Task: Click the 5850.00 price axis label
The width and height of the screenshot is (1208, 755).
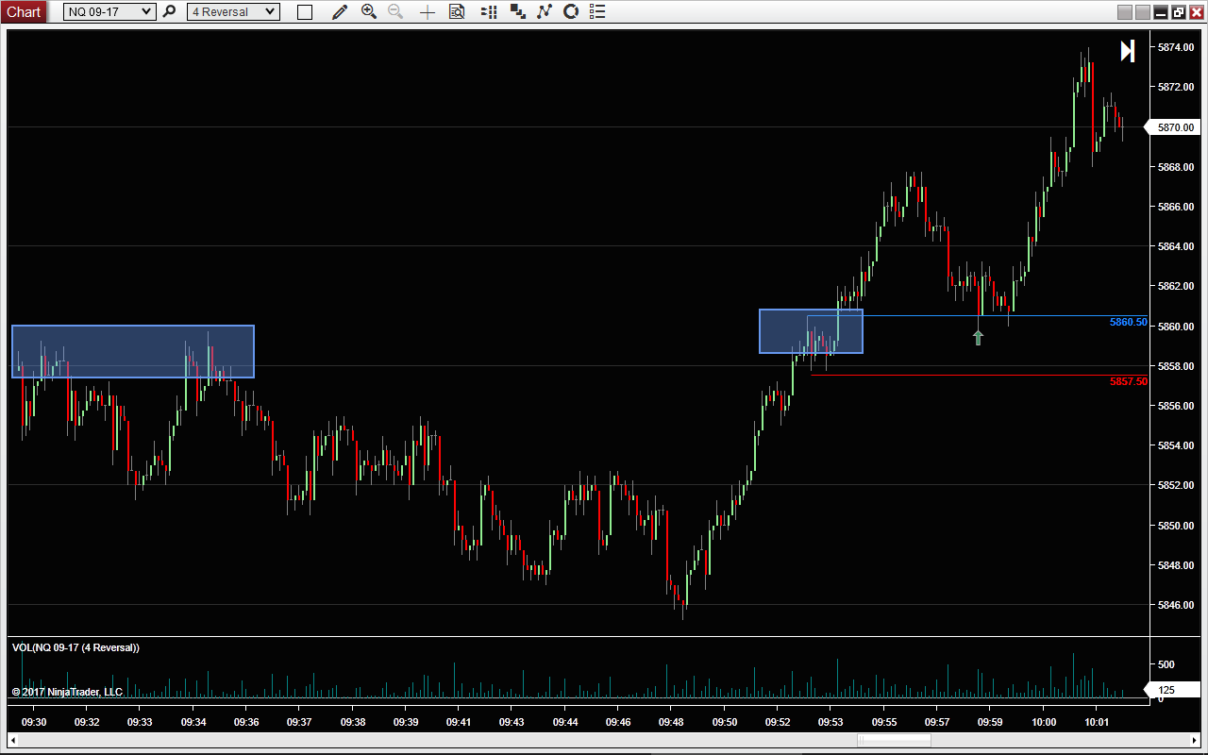Action: tap(1176, 526)
